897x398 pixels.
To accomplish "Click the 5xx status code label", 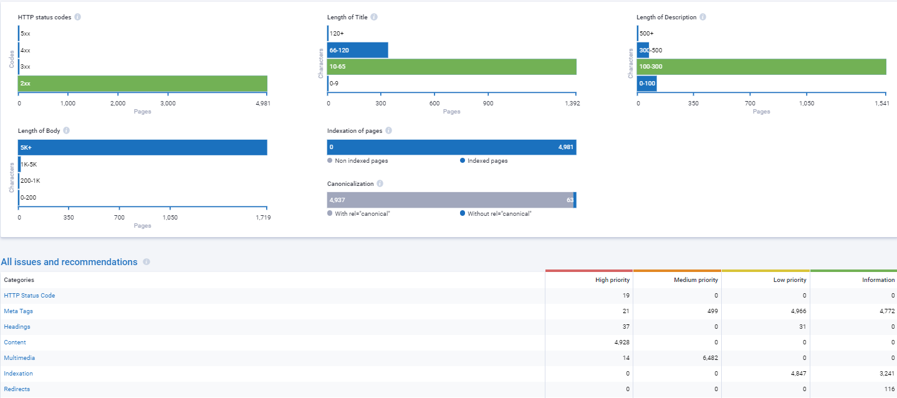I will (26, 34).
